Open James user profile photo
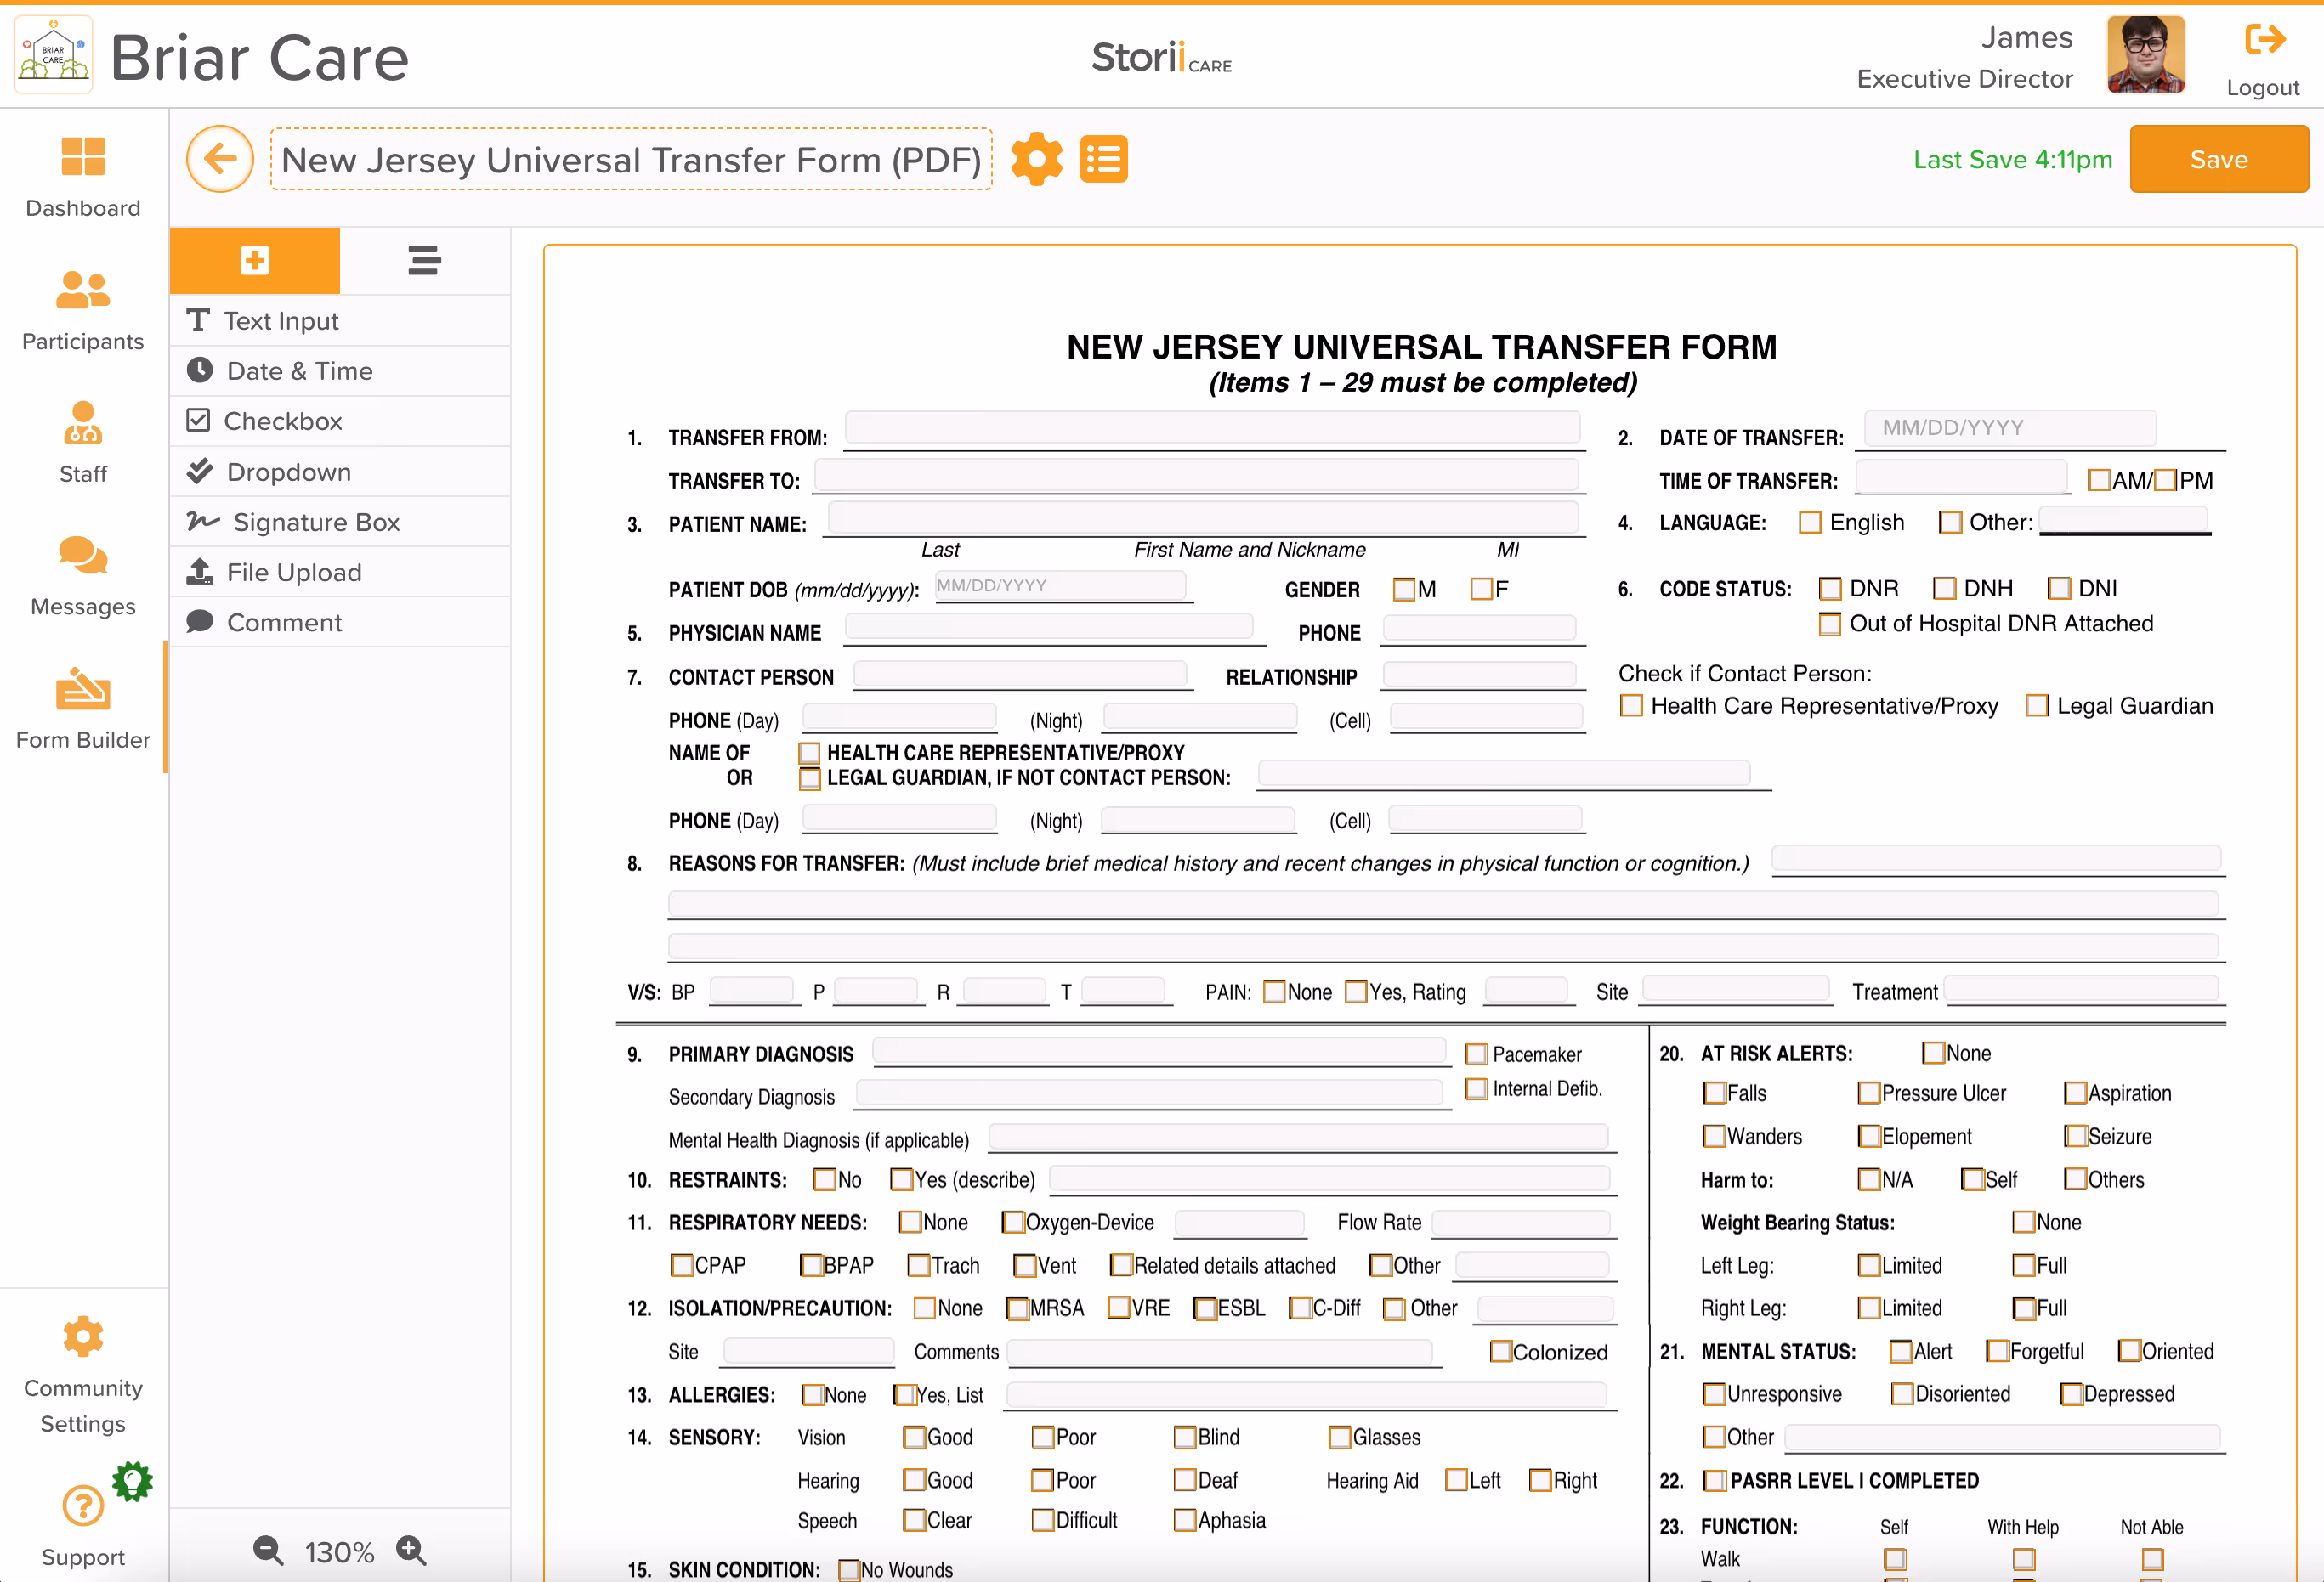This screenshot has height=1582, width=2324. (2145, 55)
